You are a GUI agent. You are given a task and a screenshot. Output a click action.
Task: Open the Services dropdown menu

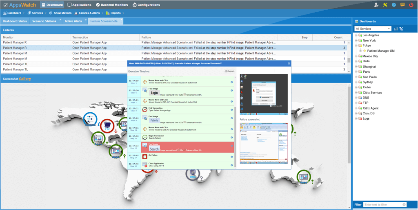point(37,13)
